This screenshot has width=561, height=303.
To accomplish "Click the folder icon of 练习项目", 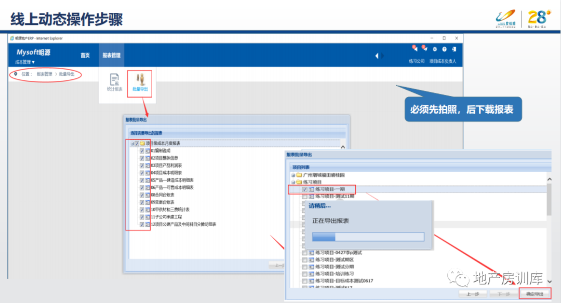I will coord(299,182).
